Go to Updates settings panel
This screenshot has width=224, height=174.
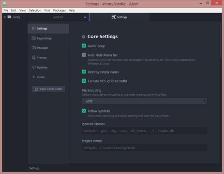[x=48, y=67]
